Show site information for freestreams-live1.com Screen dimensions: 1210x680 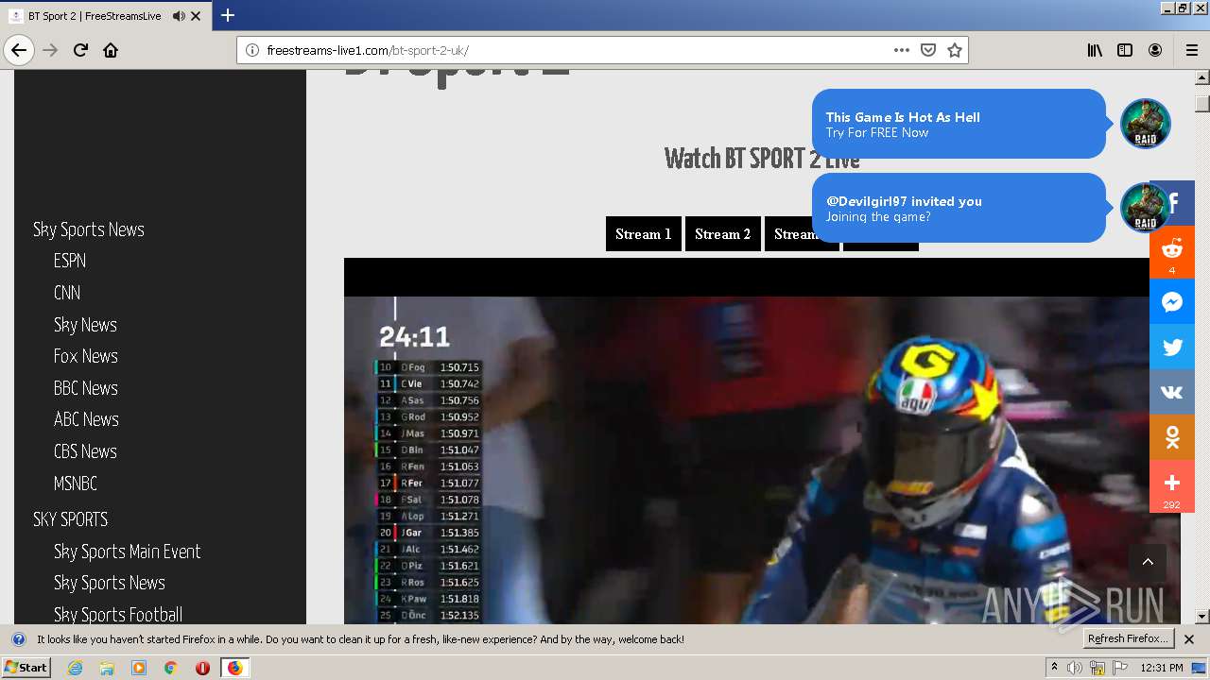click(x=252, y=50)
